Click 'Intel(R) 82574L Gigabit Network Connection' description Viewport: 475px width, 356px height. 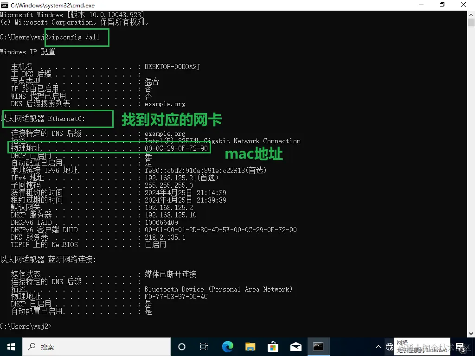click(x=223, y=141)
